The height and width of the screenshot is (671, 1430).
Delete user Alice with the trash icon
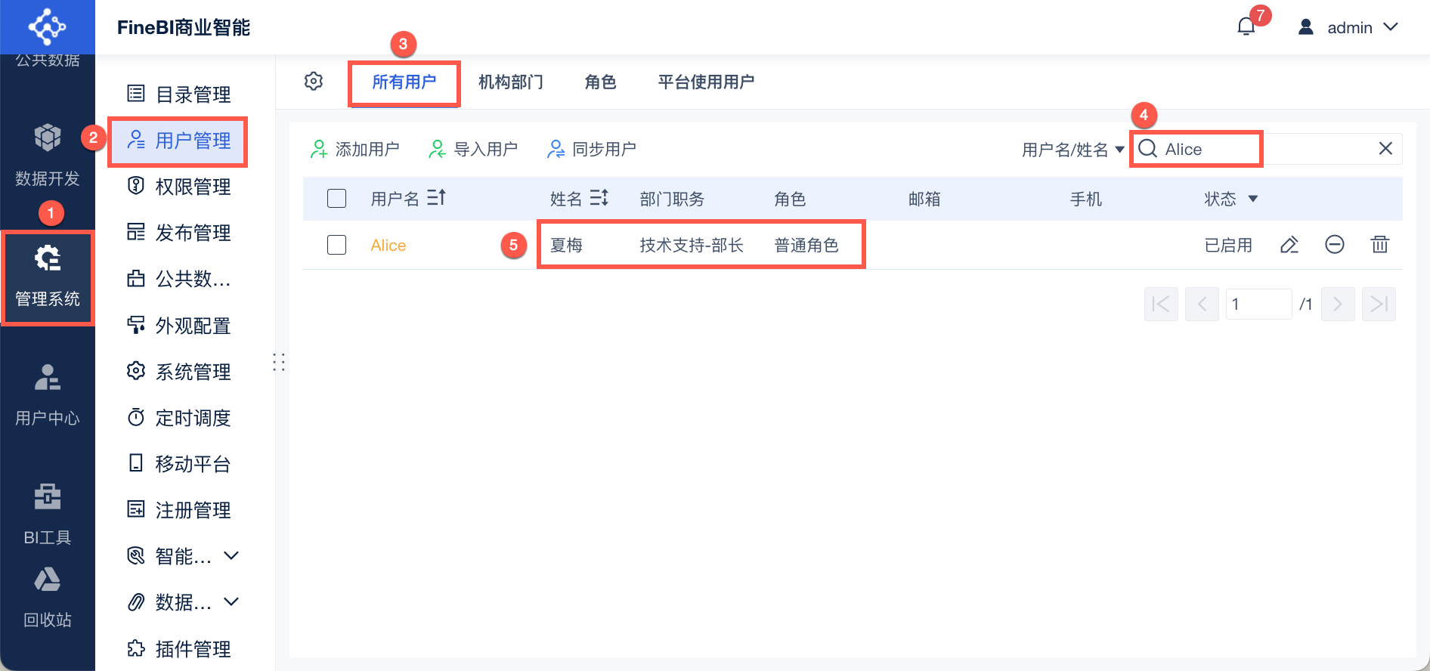1380,245
